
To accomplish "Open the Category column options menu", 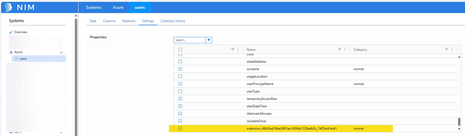I will click(452, 49).
